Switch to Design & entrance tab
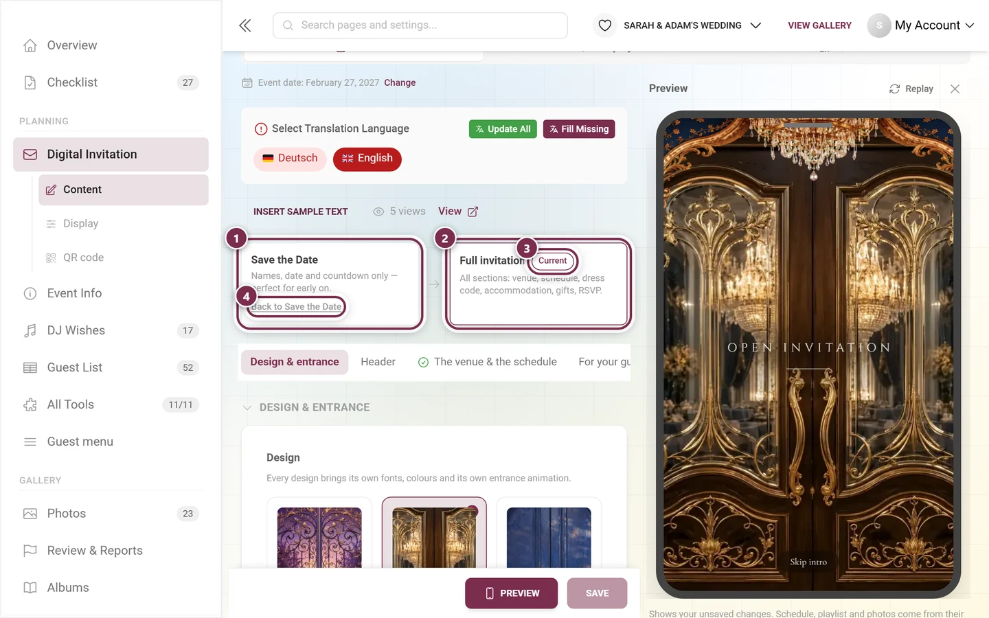The width and height of the screenshot is (989, 618). point(295,362)
